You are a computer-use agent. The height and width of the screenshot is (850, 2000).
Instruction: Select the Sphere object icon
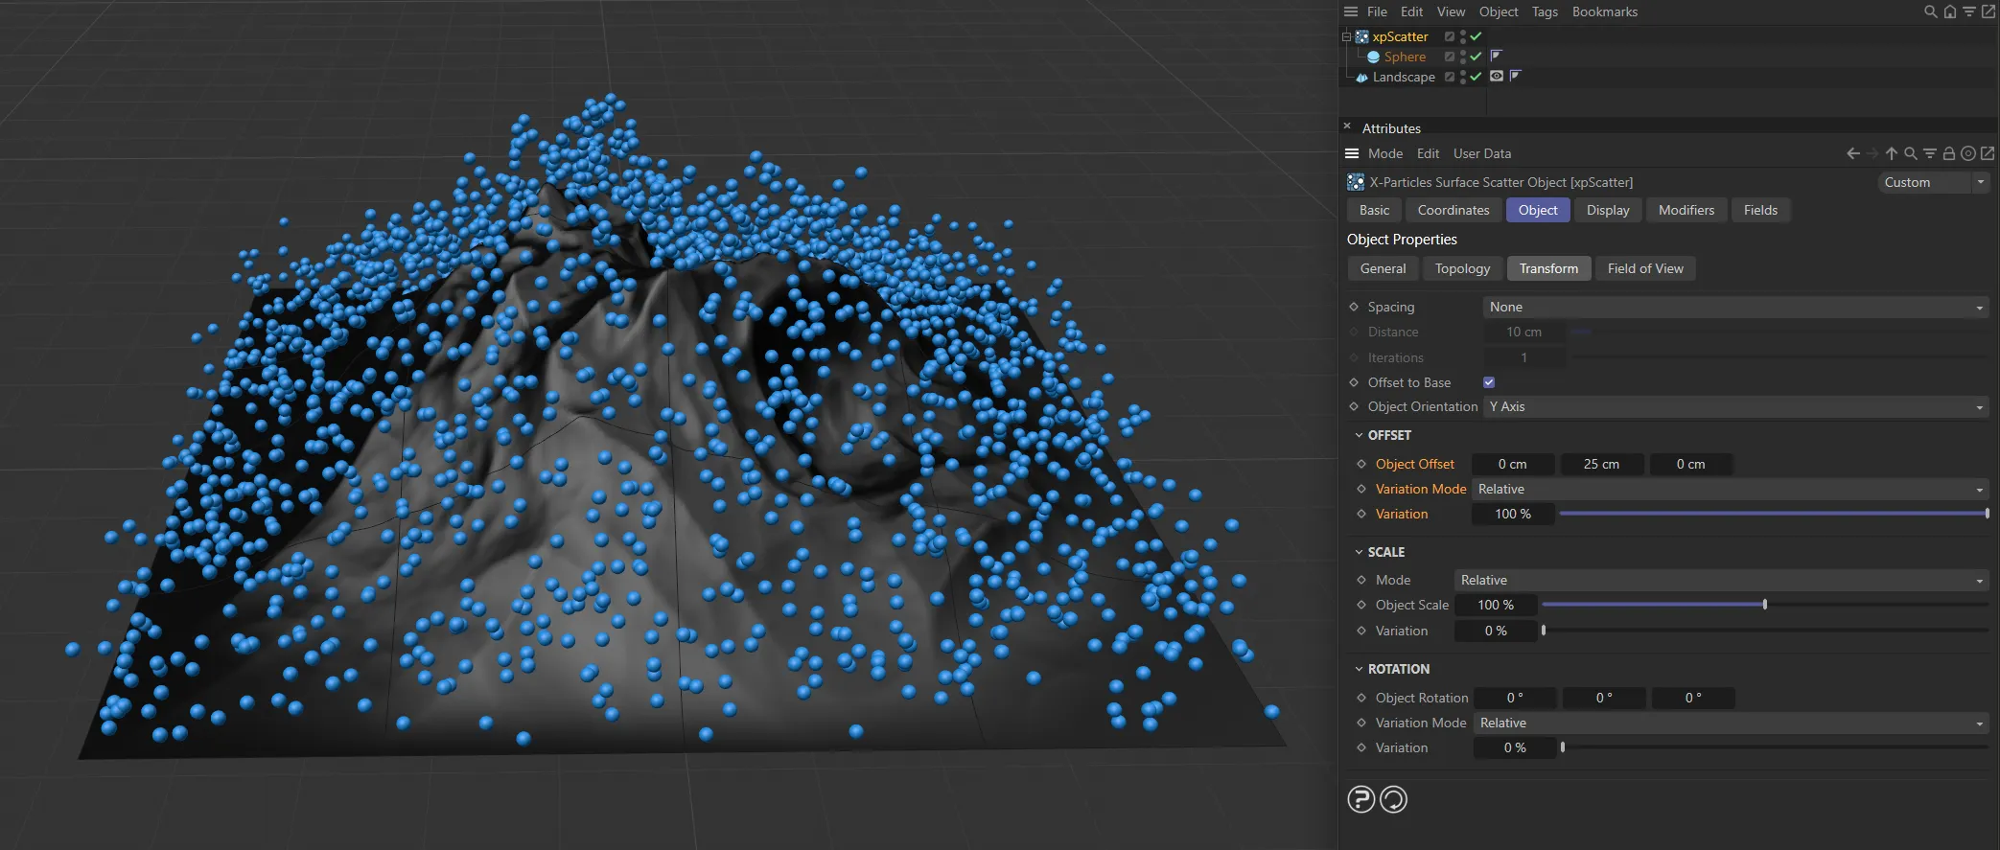click(x=1373, y=57)
